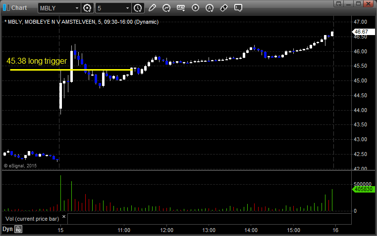Click the 11:00 time axis label
Image resolution: width=377 pixels, height=236 pixels.
pyautogui.click(x=124, y=230)
